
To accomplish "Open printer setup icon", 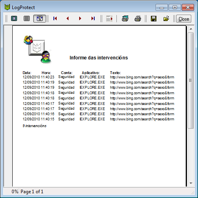I will coord(125,19).
